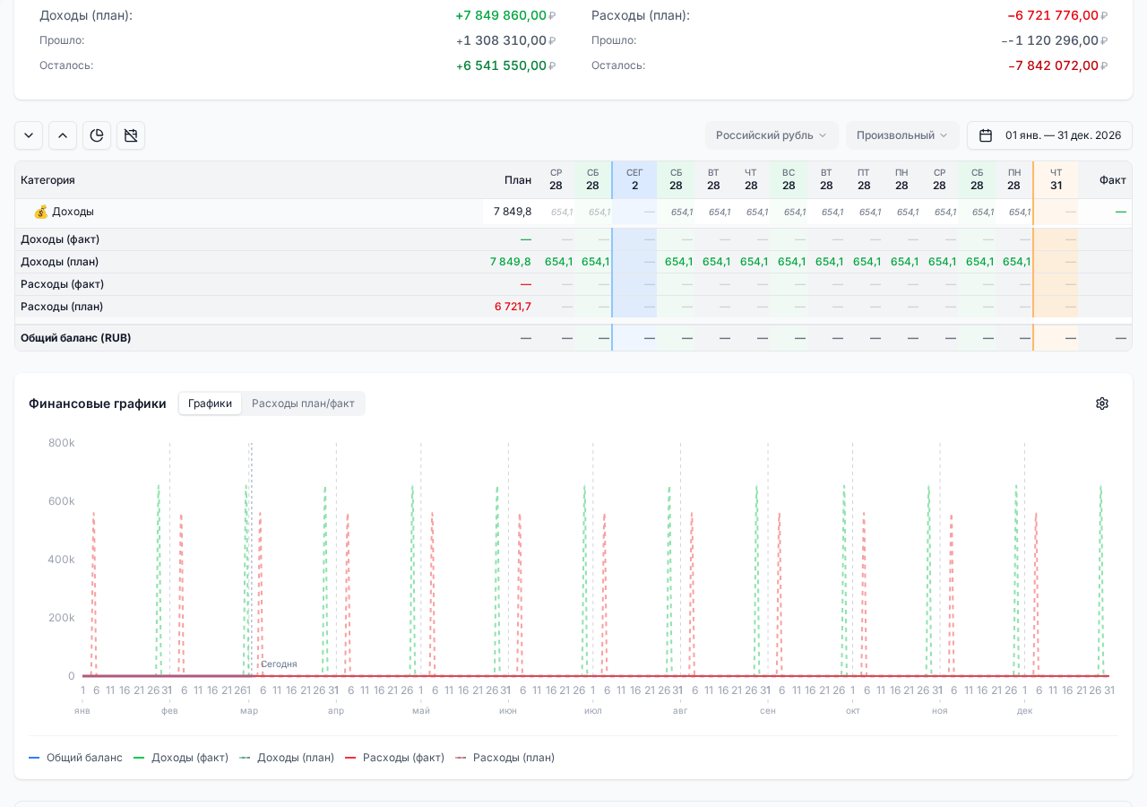This screenshot has height=807, width=1147.
Task: Open the pie chart view icon
Action: tap(97, 135)
